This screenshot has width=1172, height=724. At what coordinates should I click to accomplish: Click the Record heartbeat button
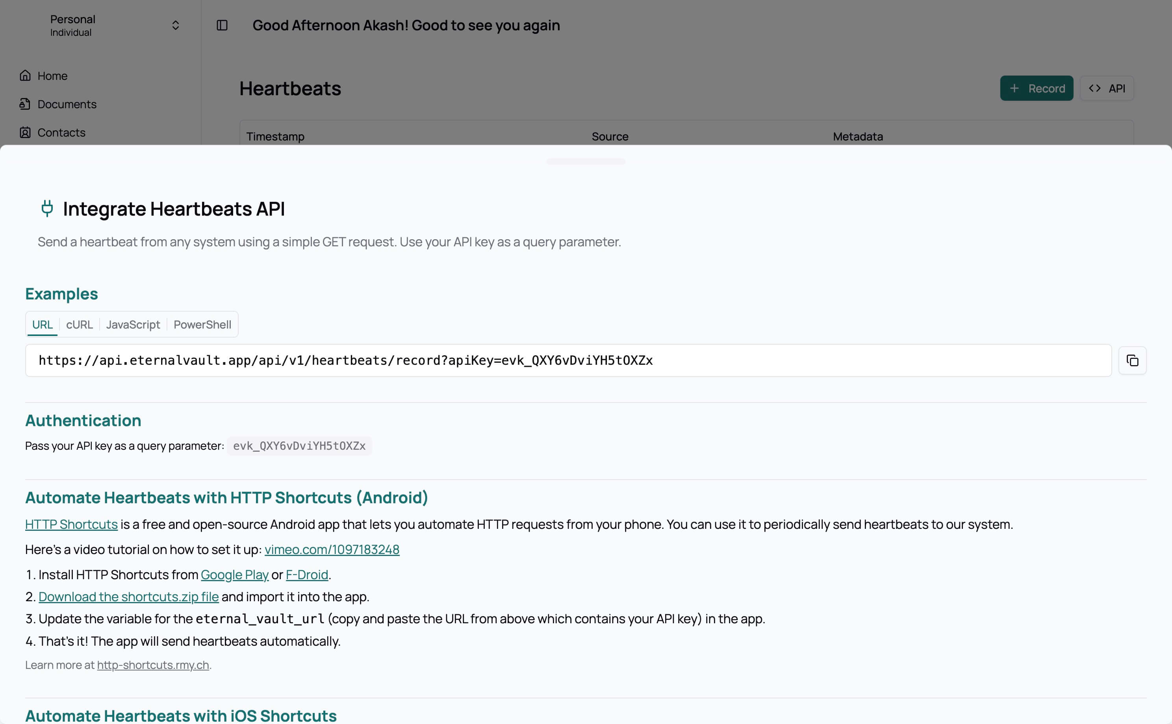coord(1037,88)
